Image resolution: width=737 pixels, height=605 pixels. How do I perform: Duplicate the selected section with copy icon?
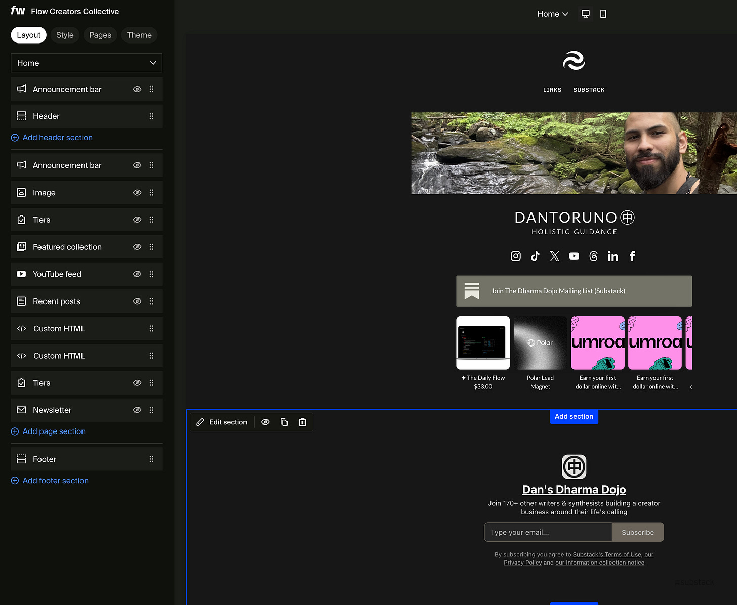[284, 422]
